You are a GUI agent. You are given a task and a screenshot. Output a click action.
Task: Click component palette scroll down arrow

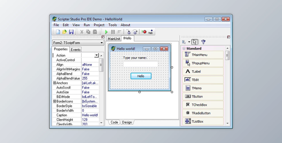click(x=227, y=123)
